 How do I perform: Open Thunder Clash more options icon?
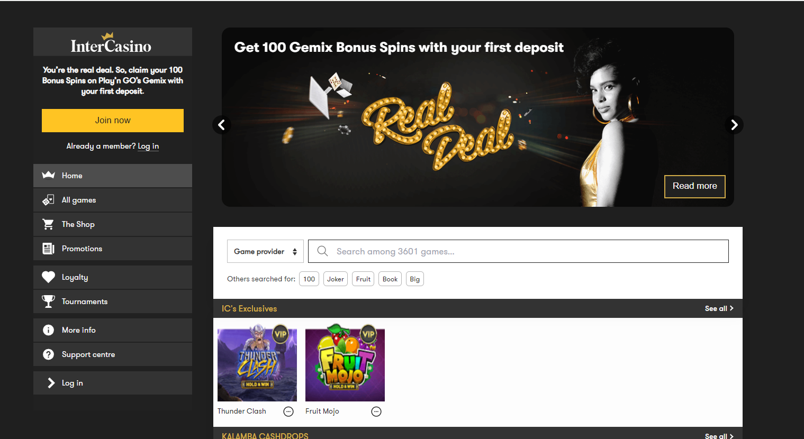point(288,411)
